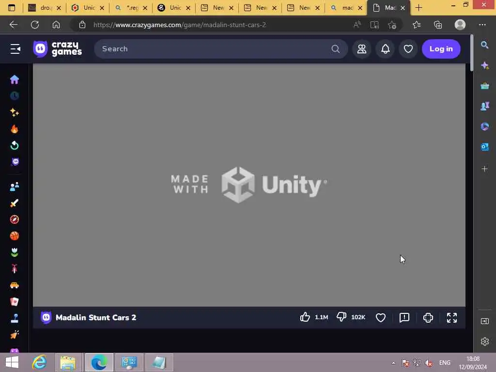Click the Madalin Stunt Cars 2 title
The width and height of the screenshot is (496, 372).
tap(96, 317)
